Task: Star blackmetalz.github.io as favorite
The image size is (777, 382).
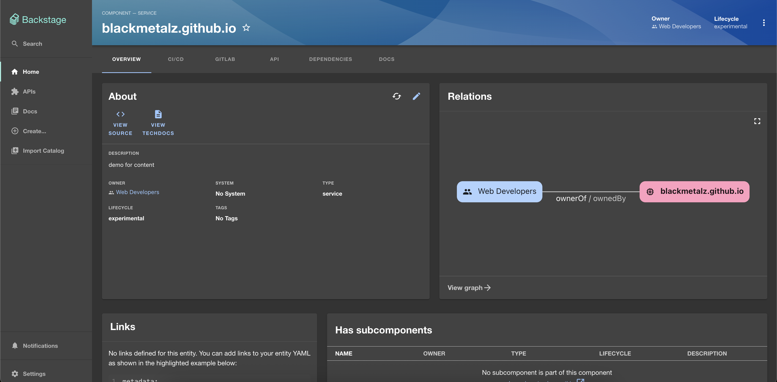Action: (246, 28)
